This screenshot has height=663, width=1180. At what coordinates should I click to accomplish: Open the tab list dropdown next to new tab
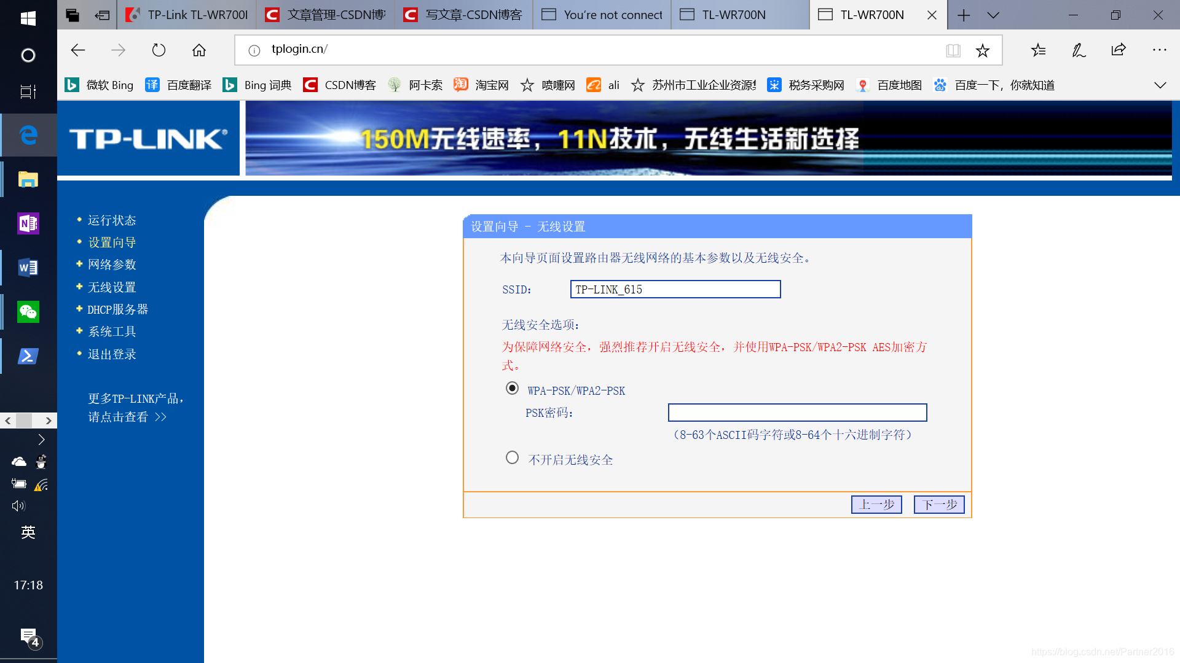click(993, 15)
